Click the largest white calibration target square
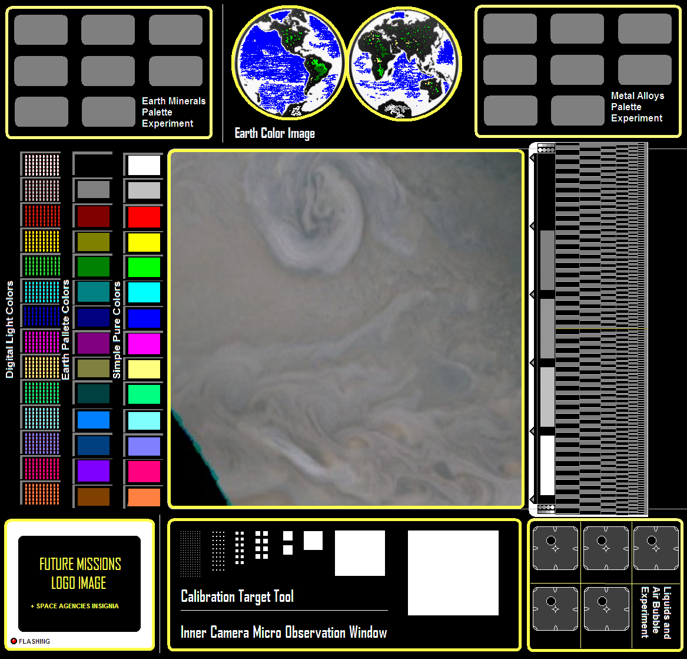Screen dimensions: 687x659 [x=453, y=572]
